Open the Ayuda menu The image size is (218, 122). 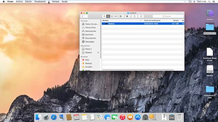[x=64, y=1]
